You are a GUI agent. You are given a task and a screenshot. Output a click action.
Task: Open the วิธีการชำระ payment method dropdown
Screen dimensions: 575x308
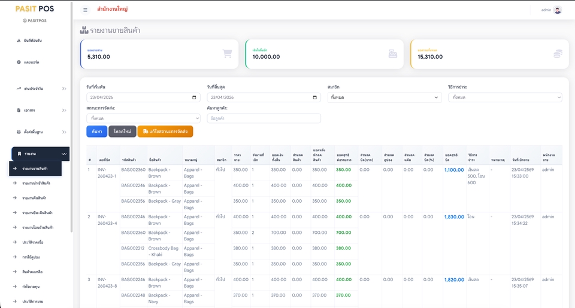[505, 97]
